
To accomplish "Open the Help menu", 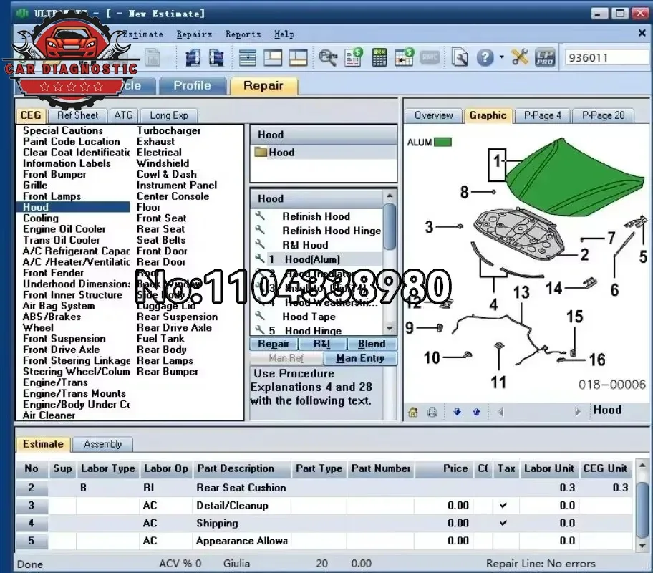I will click(284, 34).
